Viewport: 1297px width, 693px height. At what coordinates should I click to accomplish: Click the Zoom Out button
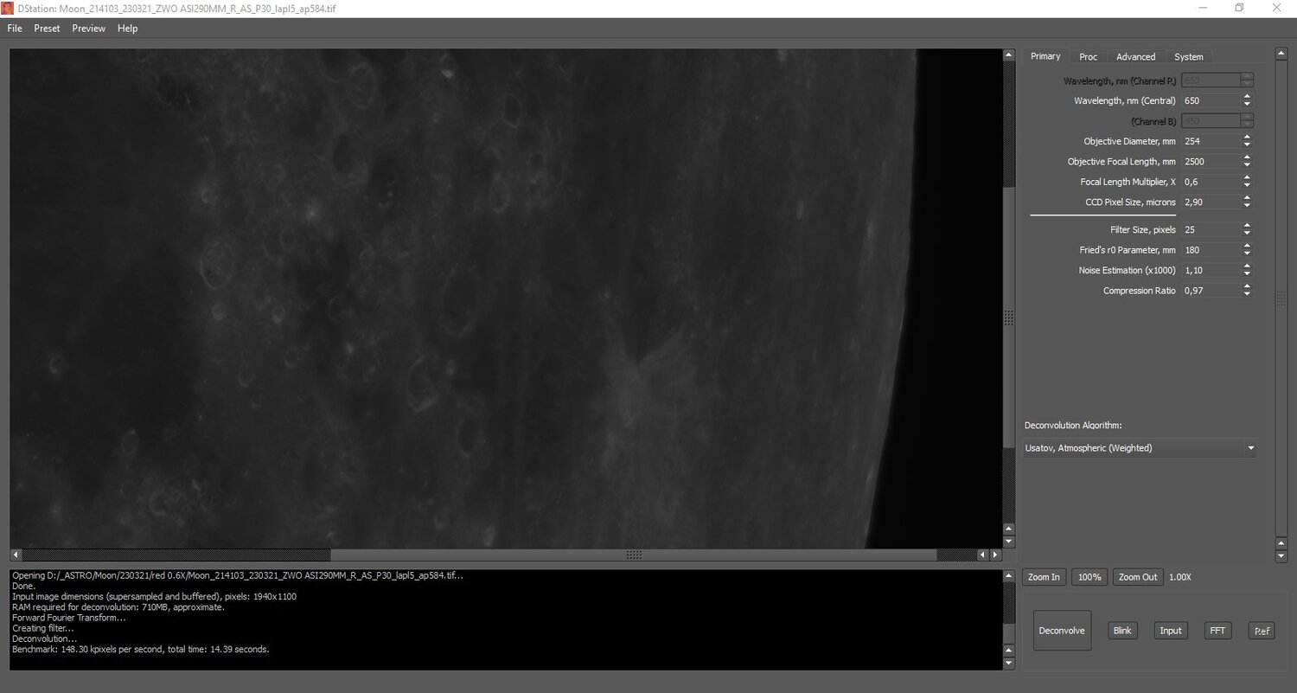coord(1138,577)
